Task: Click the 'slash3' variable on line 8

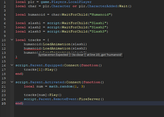Action: click(34, 31)
